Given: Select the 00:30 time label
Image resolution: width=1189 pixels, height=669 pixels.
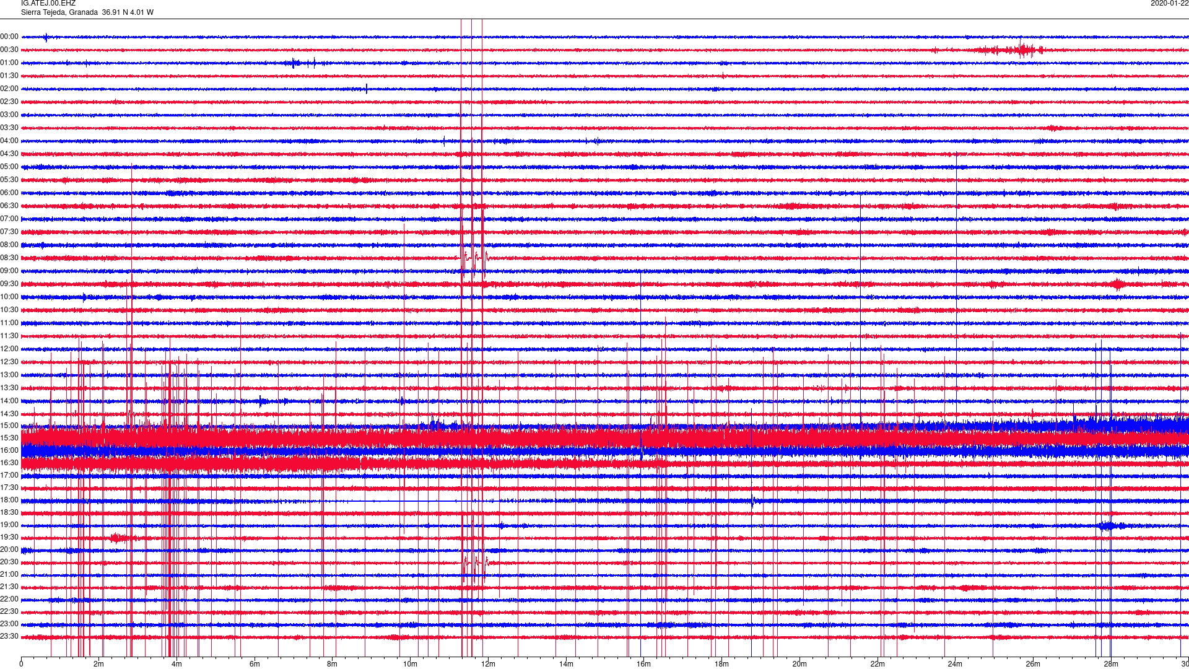Looking at the screenshot, I should tap(9, 50).
